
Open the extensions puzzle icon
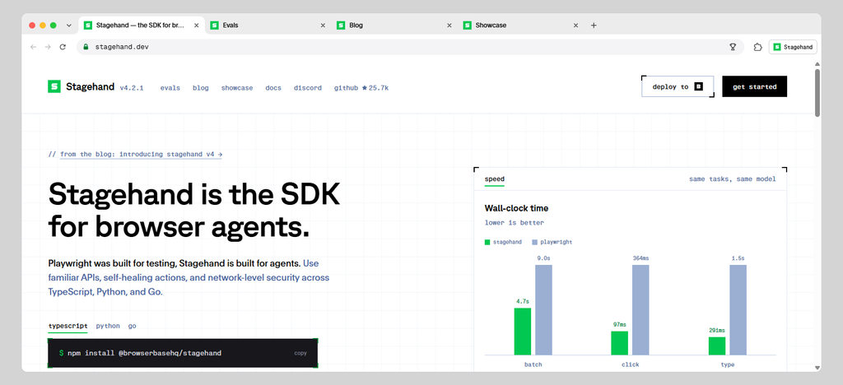coord(757,47)
